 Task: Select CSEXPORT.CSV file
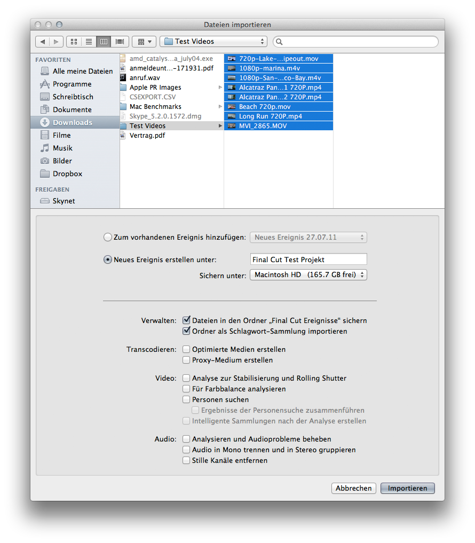171,97
